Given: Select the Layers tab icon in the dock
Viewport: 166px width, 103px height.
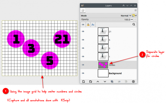Looking at the screenshot, I should coord(83,10).
